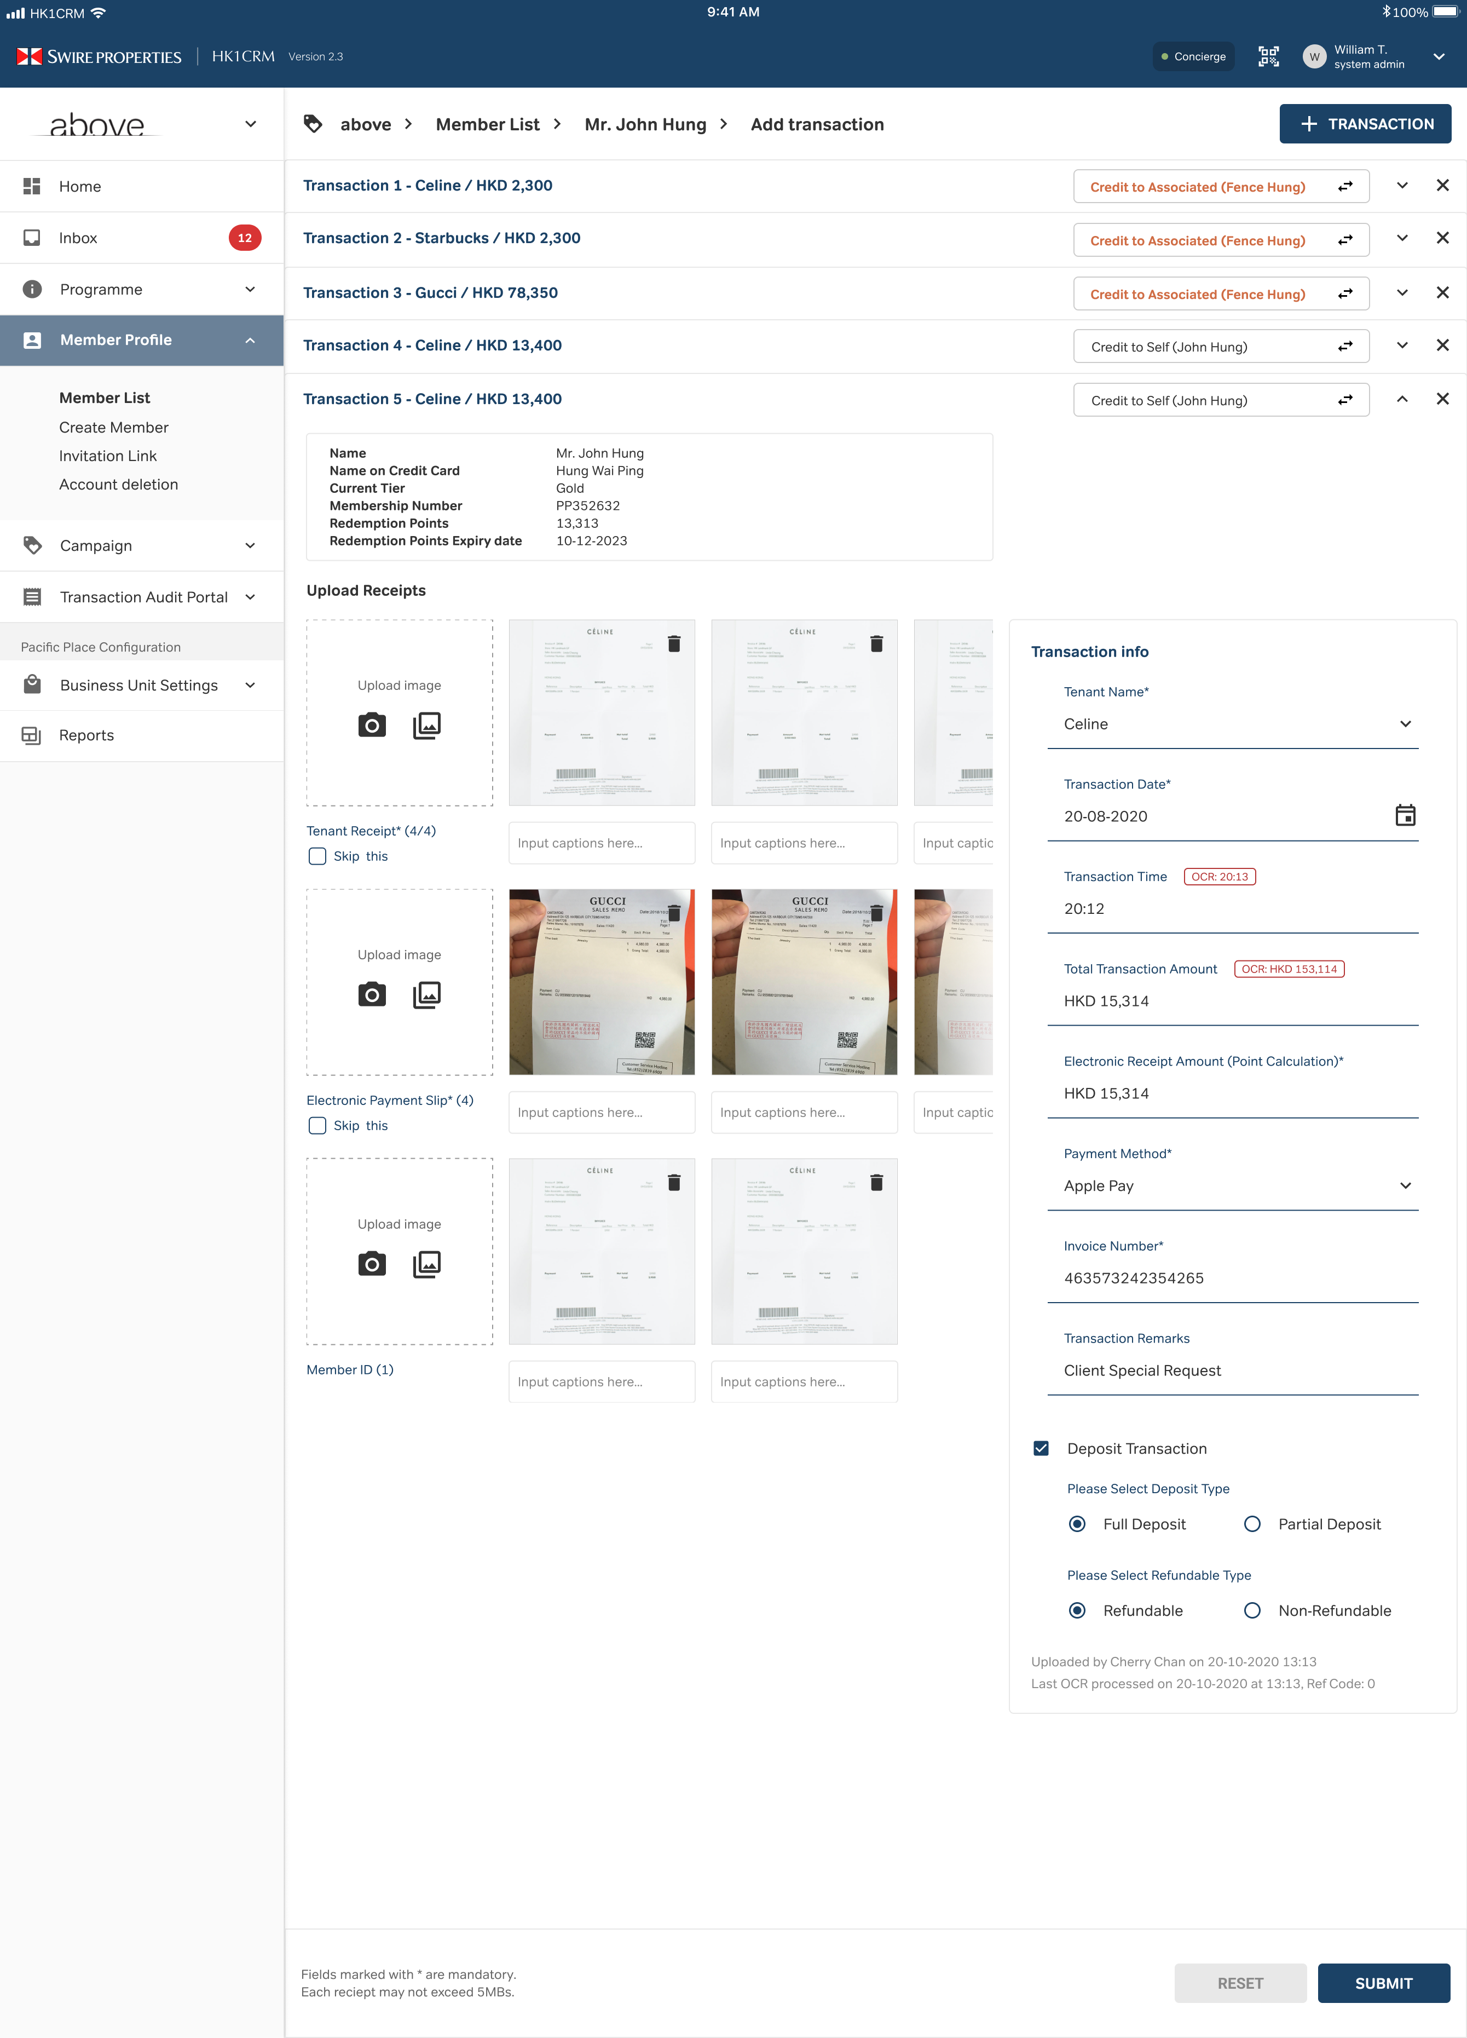Choose the Non-Refundable radio option
The height and width of the screenshot is (2038, 1467).
(x=1252, y=1610)
